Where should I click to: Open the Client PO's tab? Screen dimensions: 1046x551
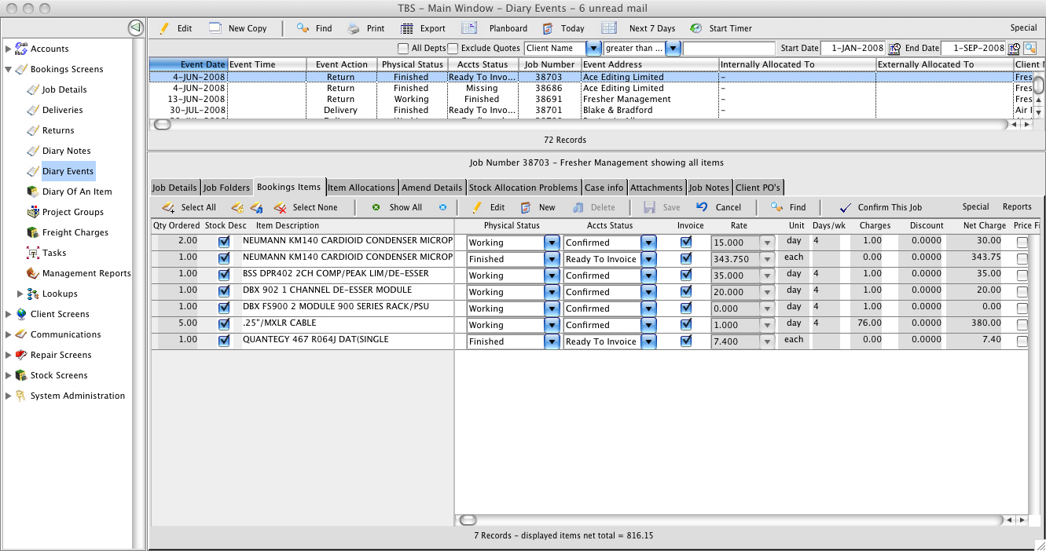tap(758, 188)
